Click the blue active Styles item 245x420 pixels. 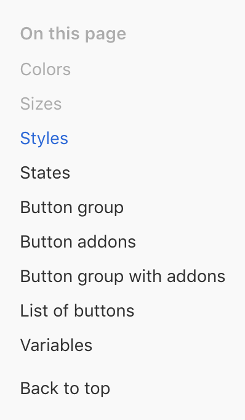coord(44,139)
